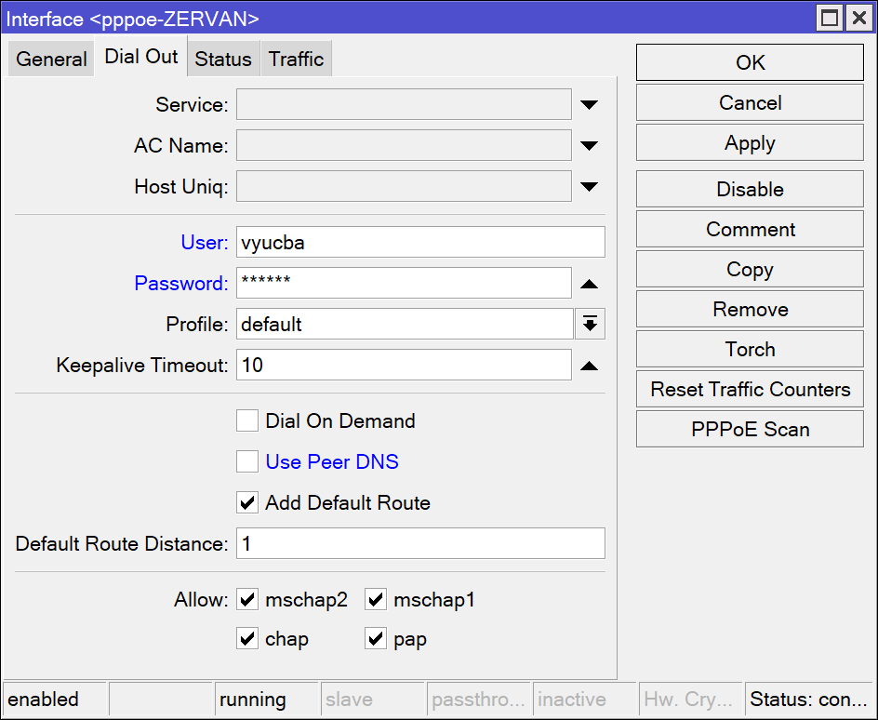Reset Traffic Counters for the interface
878x720 pixels.
coord(749,389)
